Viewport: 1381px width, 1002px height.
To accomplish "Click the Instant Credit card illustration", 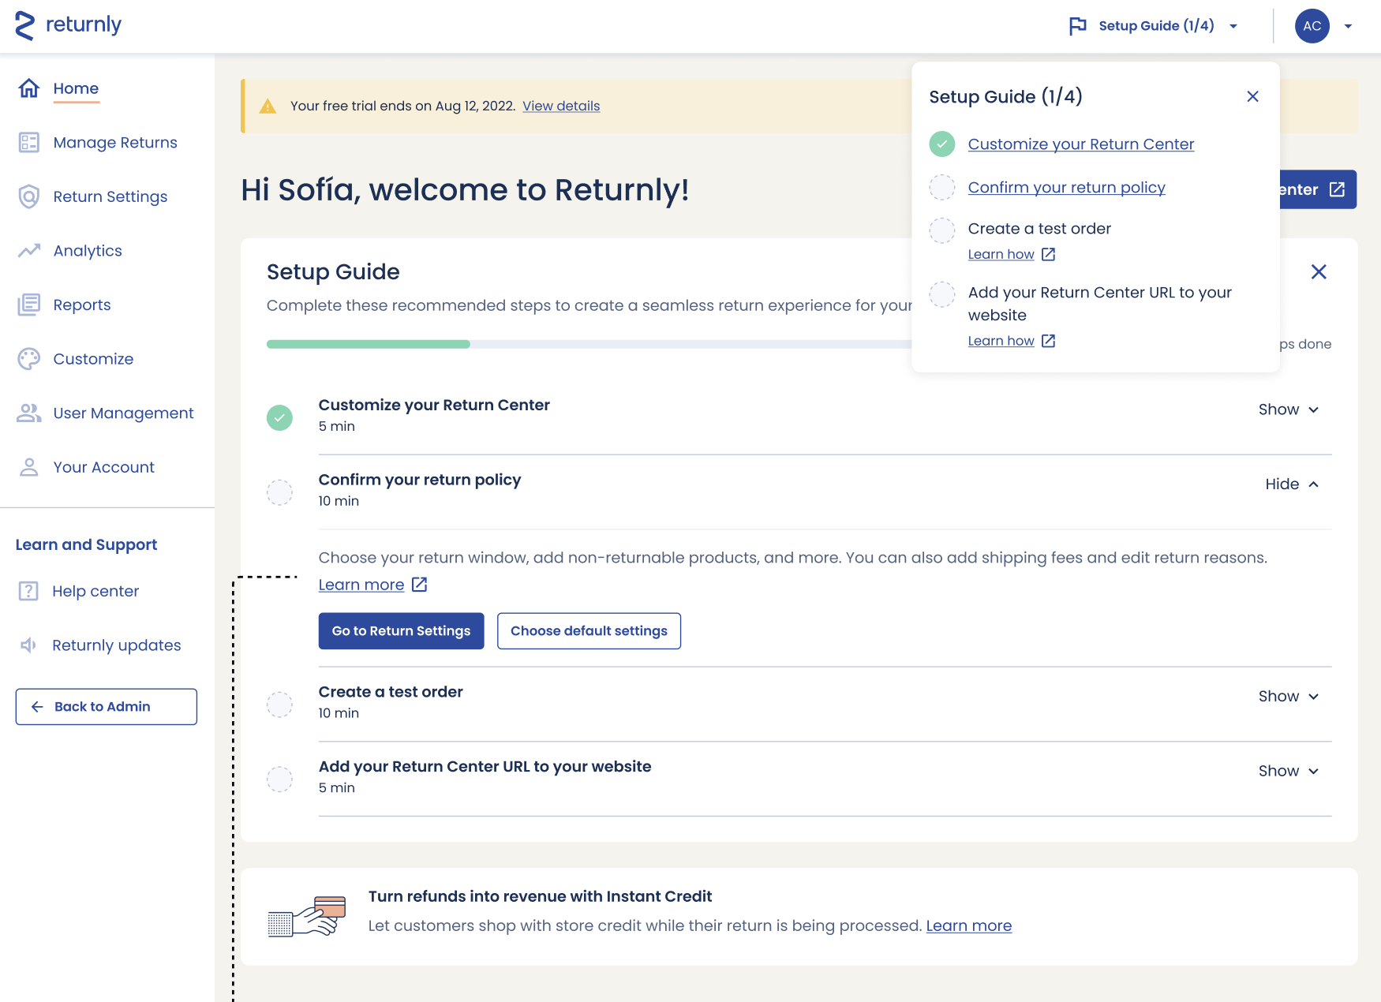I will pyautogui.click(x=307, y=916).
